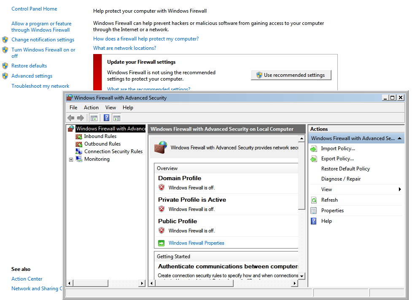Open What are network locations link
Viewport: 412px width, 300px height.
click(x=124, y=48)
